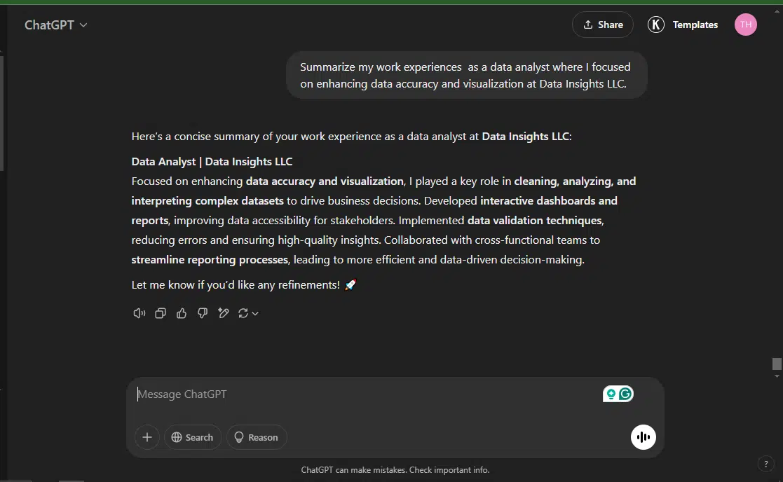Start voice mode with the waveform button
Viewport: 783px width, 482px height.
pyautogui.click(x=644, y=437)
